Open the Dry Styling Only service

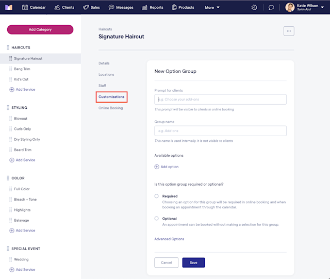pos(27,139)
